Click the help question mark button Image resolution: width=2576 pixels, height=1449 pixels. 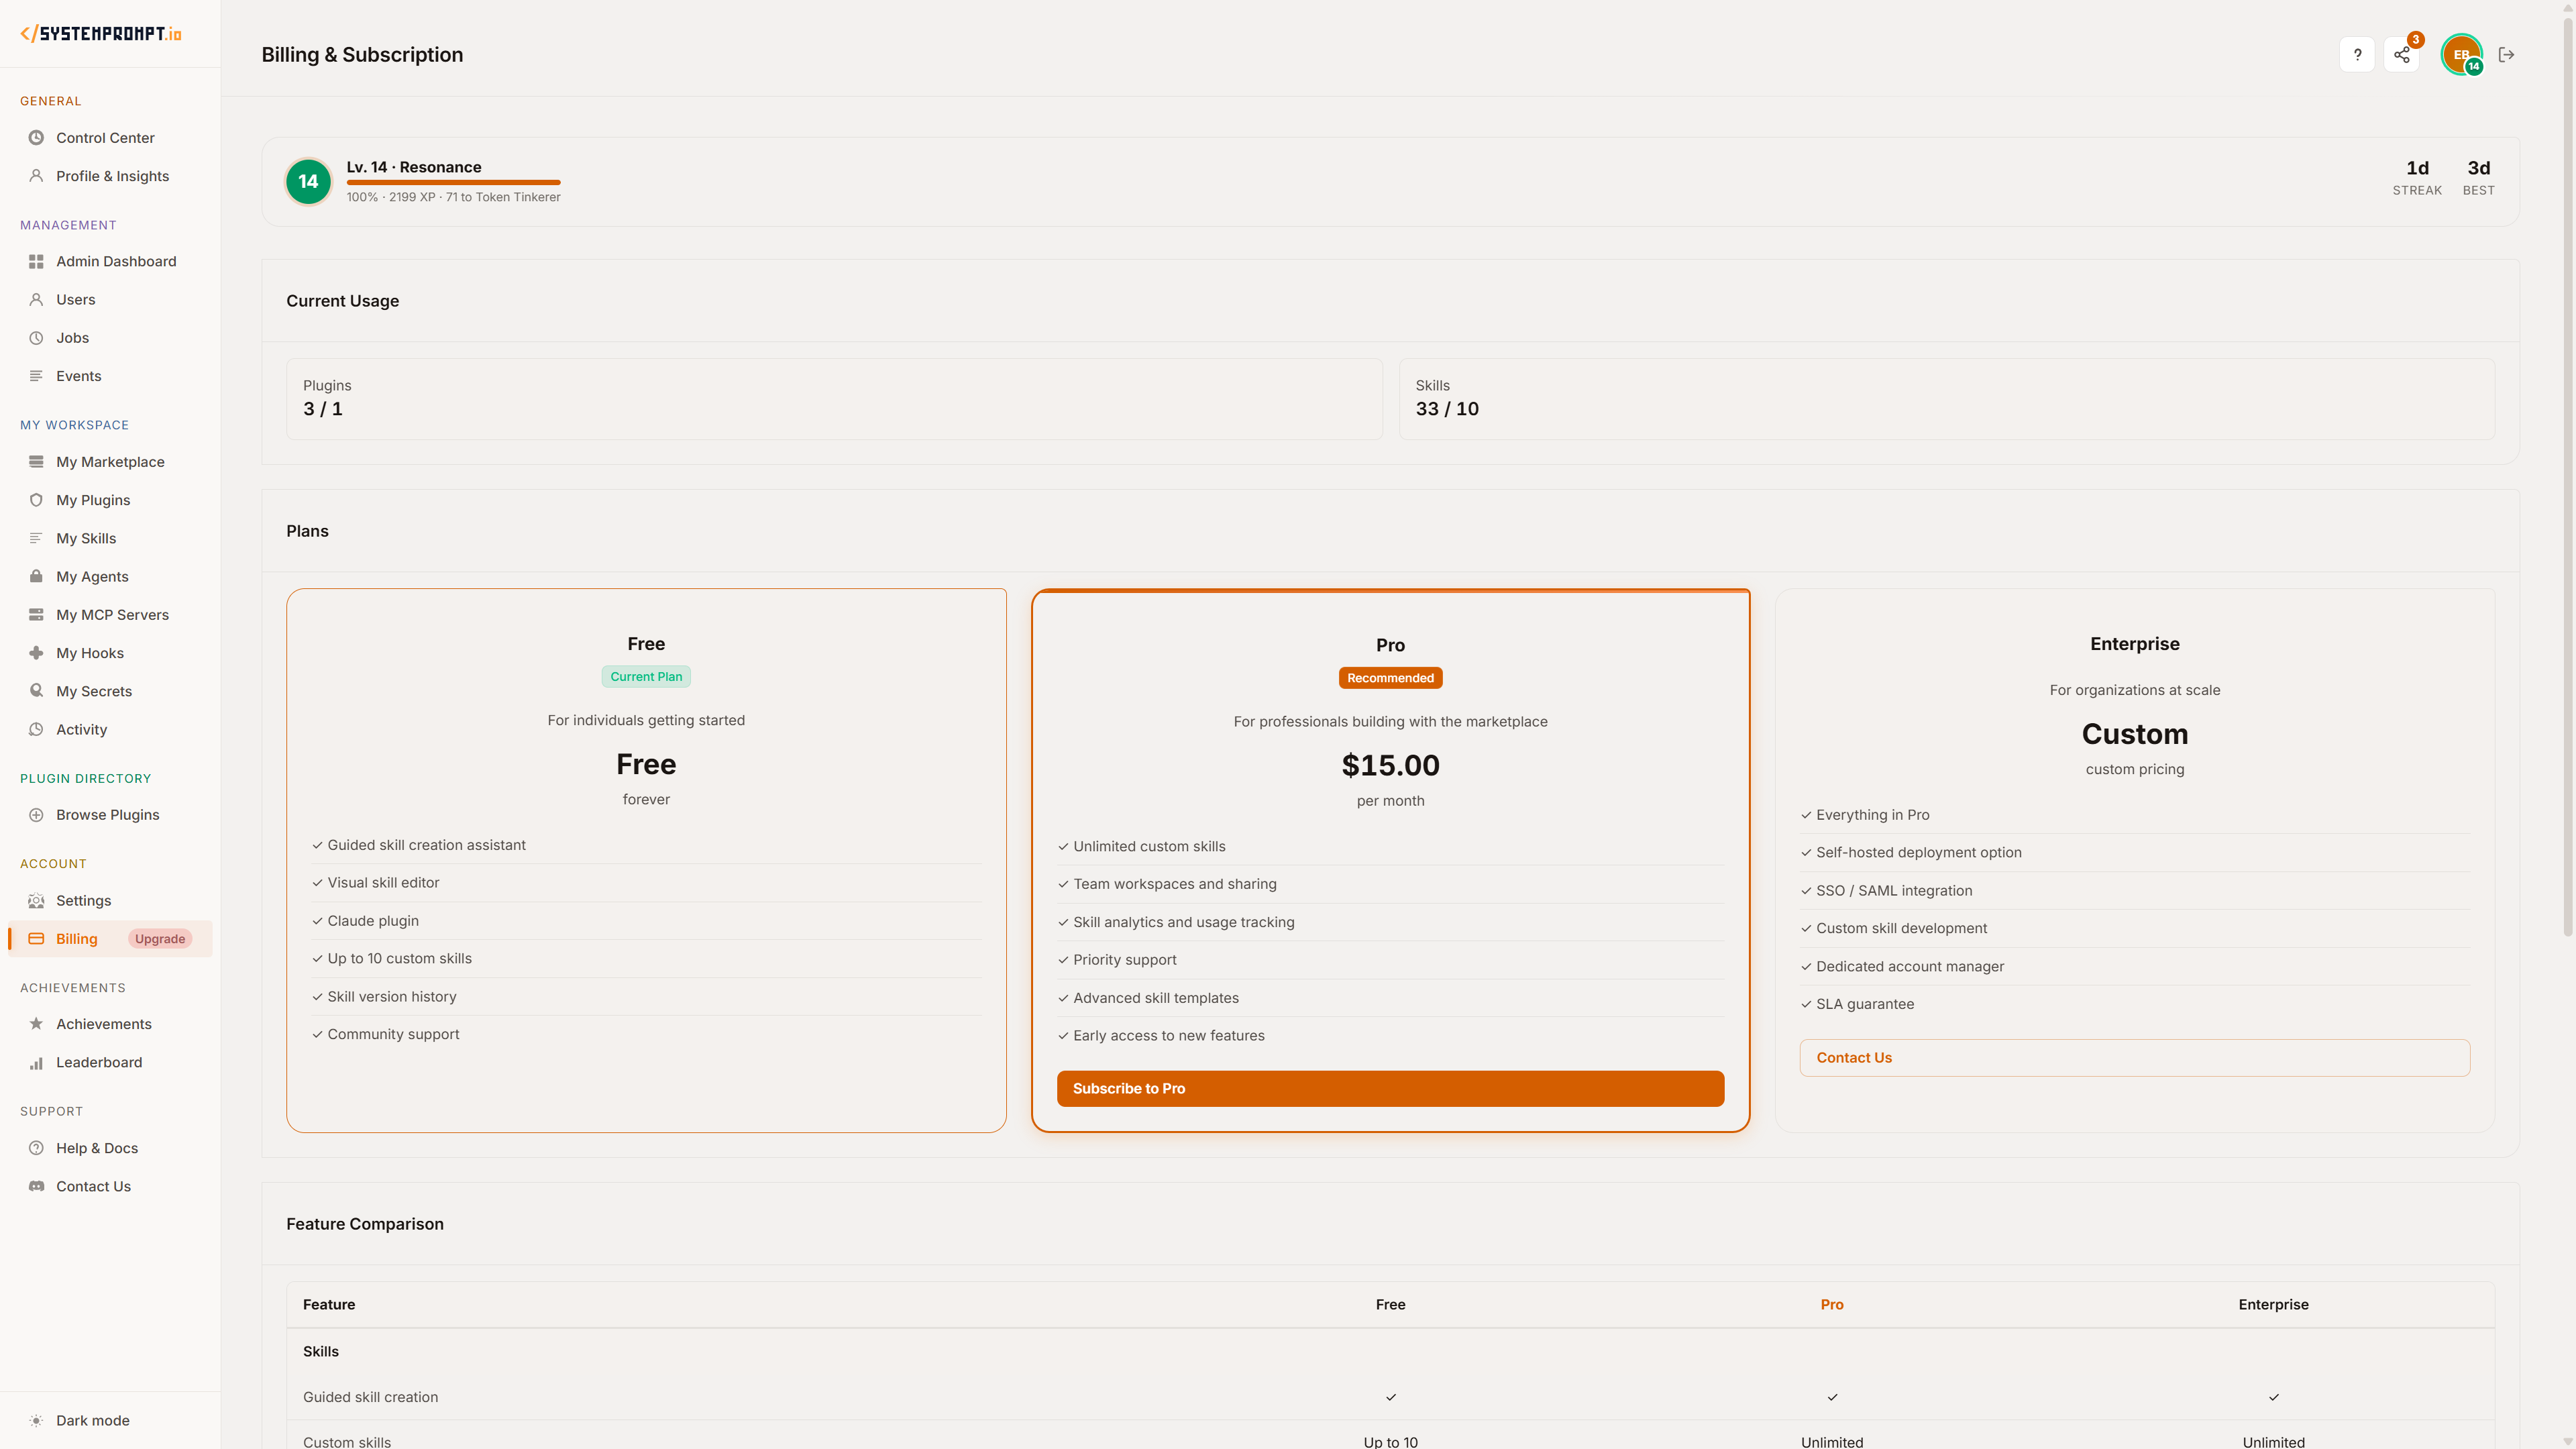coord(2357,54)
